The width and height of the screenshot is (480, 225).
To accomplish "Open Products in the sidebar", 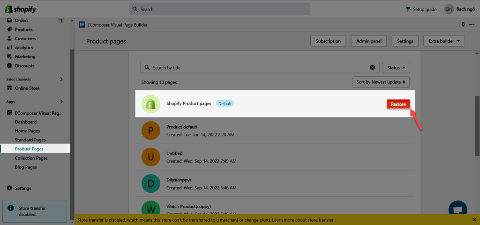I will [x=23, y=29].
